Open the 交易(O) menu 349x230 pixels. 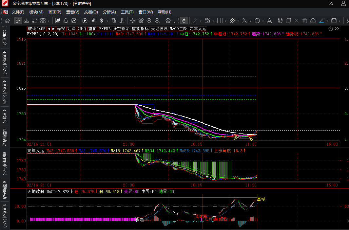(x=91, y=12)
